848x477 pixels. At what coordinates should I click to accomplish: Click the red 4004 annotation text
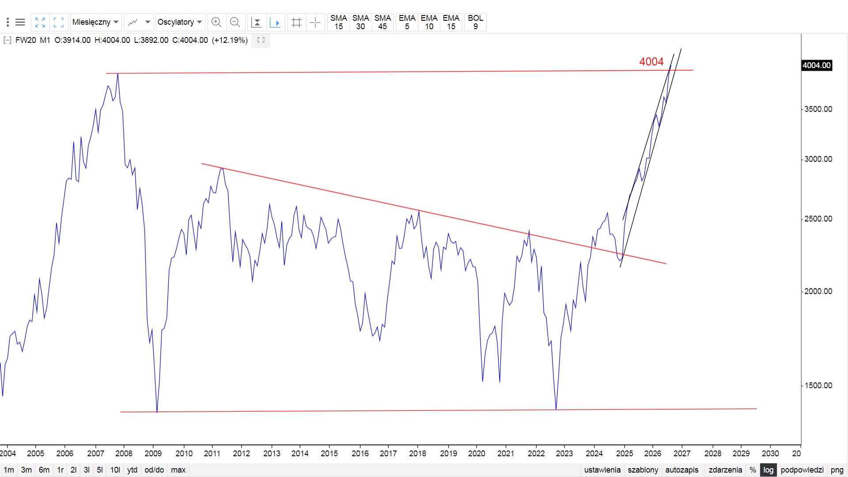651,61
